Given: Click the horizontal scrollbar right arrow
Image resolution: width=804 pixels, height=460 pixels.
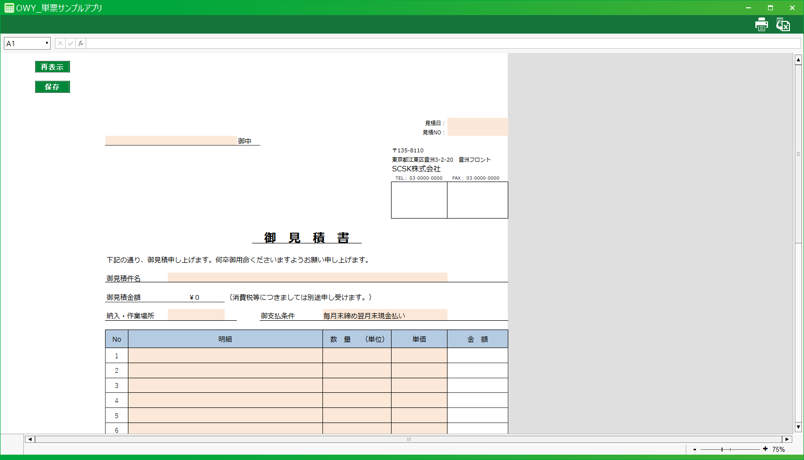Looking at the screenshot, I should pyautogui.click(x=787, y=439).
